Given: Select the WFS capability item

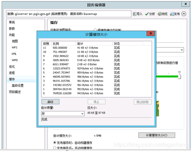Looking at the screenshot, I should [14, 47].
